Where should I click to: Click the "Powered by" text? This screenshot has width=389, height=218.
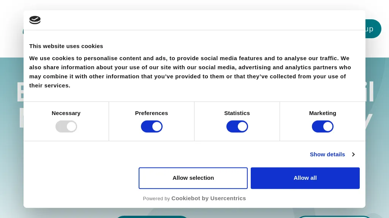click(x=156, y=199)
